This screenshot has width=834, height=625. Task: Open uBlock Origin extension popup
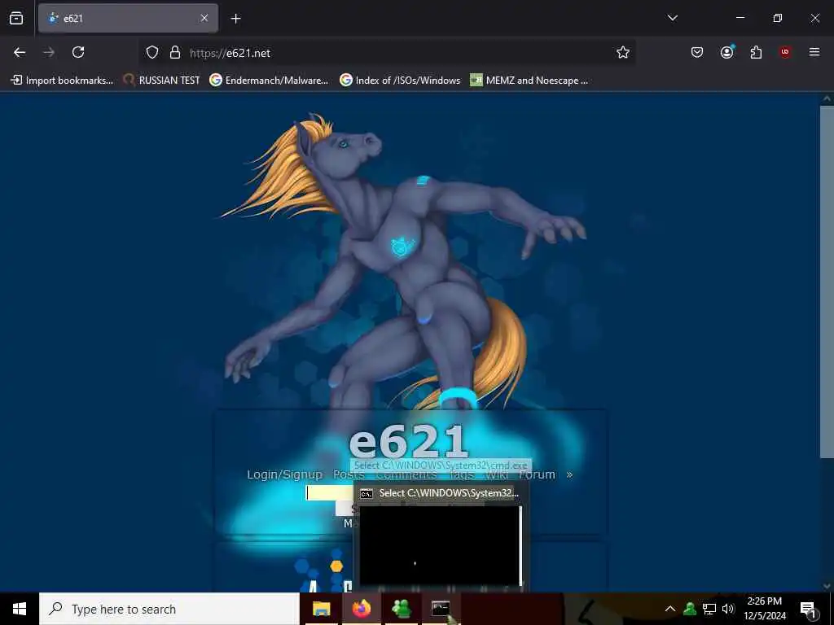[x=784, y=52]
